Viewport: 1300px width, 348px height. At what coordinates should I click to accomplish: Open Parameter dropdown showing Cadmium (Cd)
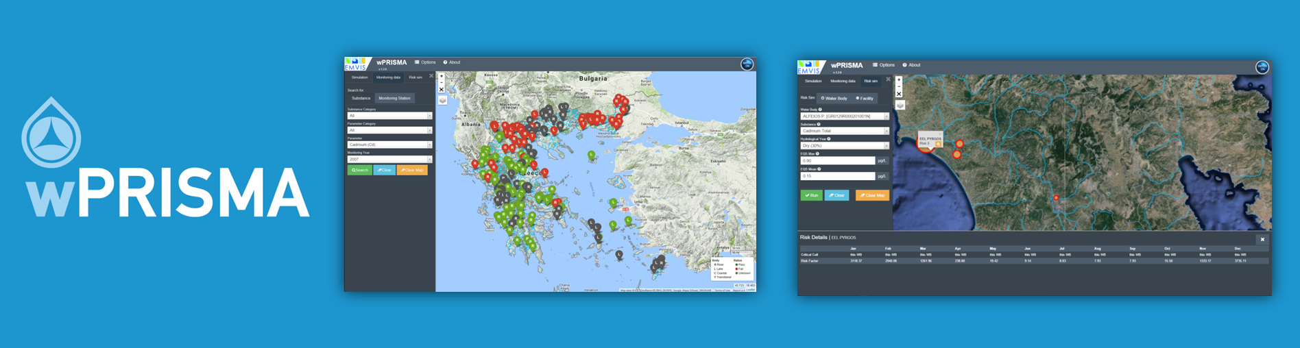[389, 145]
